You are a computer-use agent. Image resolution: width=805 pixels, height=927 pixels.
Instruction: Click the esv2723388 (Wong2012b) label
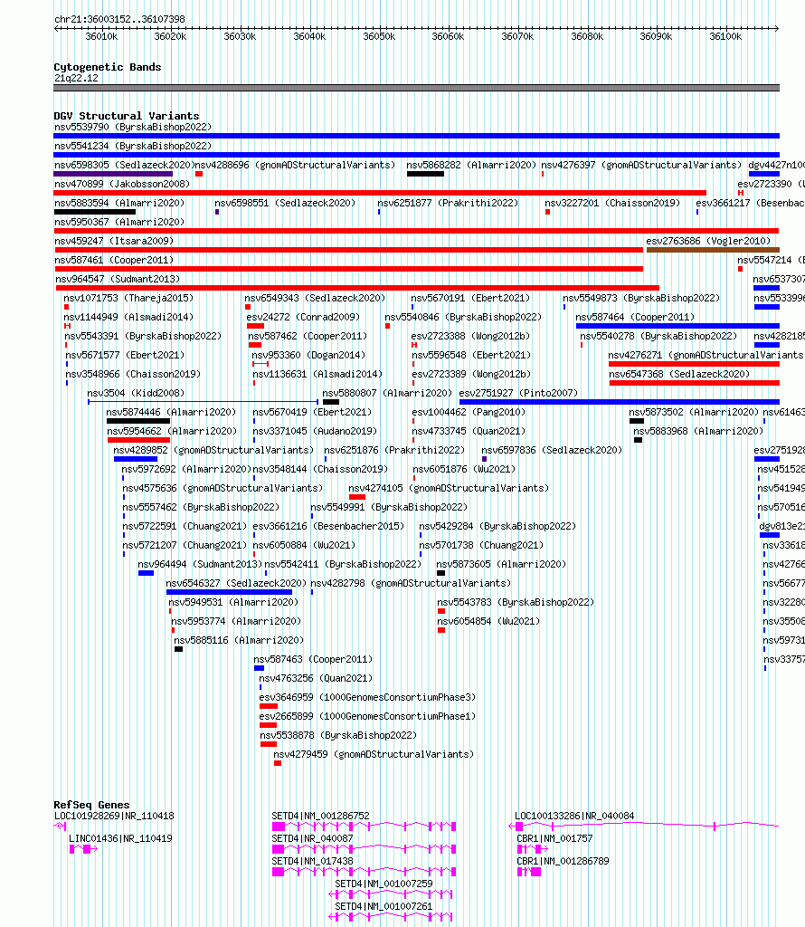pyautogui.click(x=470, y=337)
